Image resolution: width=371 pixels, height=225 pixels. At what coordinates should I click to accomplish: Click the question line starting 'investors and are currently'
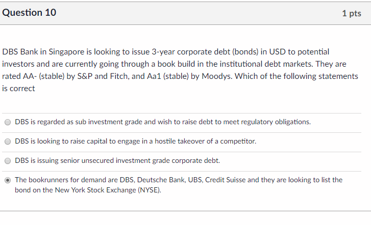pyautogui.click(x=174, y=64)
